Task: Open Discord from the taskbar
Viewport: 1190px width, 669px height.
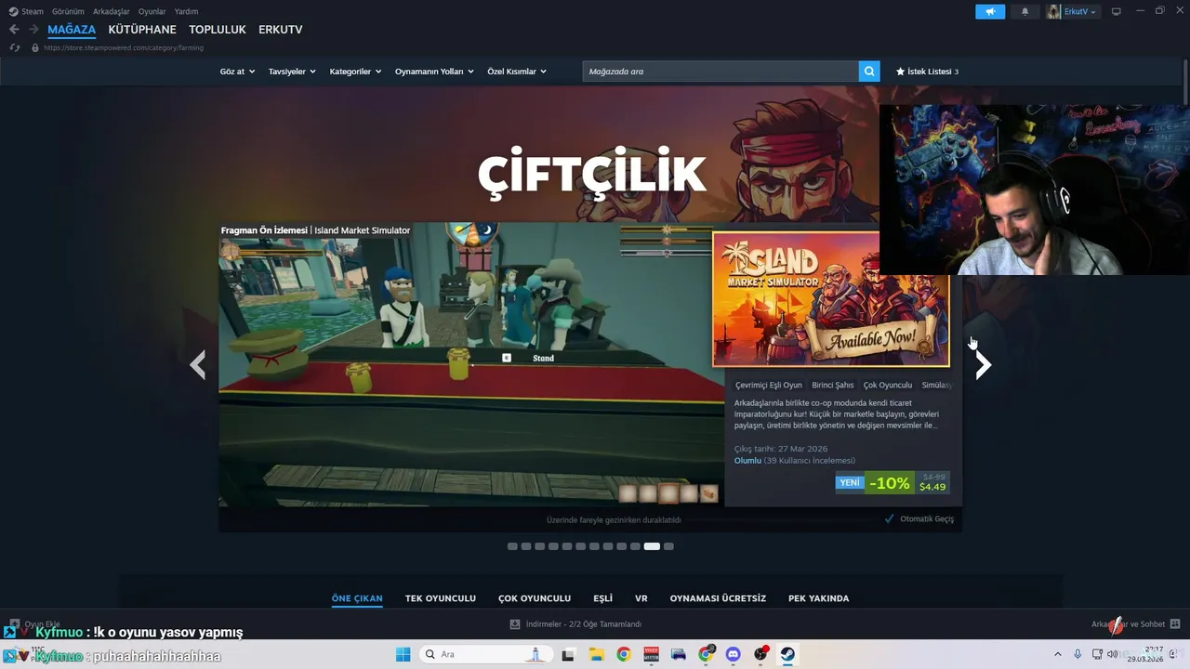Action: click(x=733, y=654)
